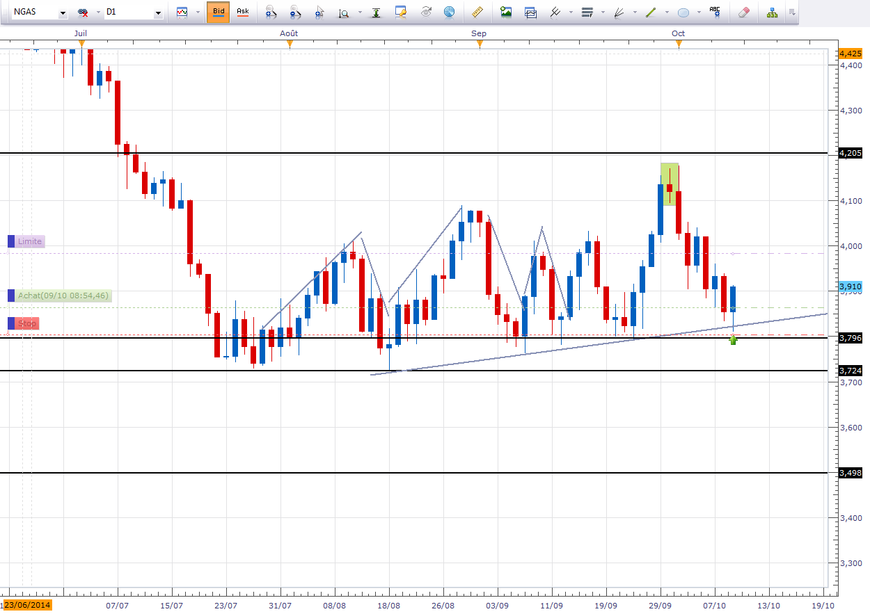Open the toolbar overflow options
Image resolution: width=870 pixels, height=614 pixels.
pos(793,13)
